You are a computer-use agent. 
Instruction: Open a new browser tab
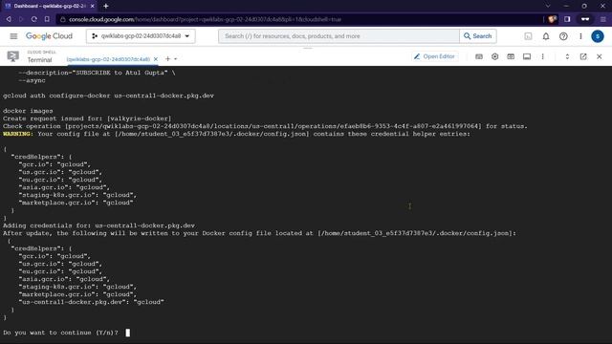coord(106,6)
